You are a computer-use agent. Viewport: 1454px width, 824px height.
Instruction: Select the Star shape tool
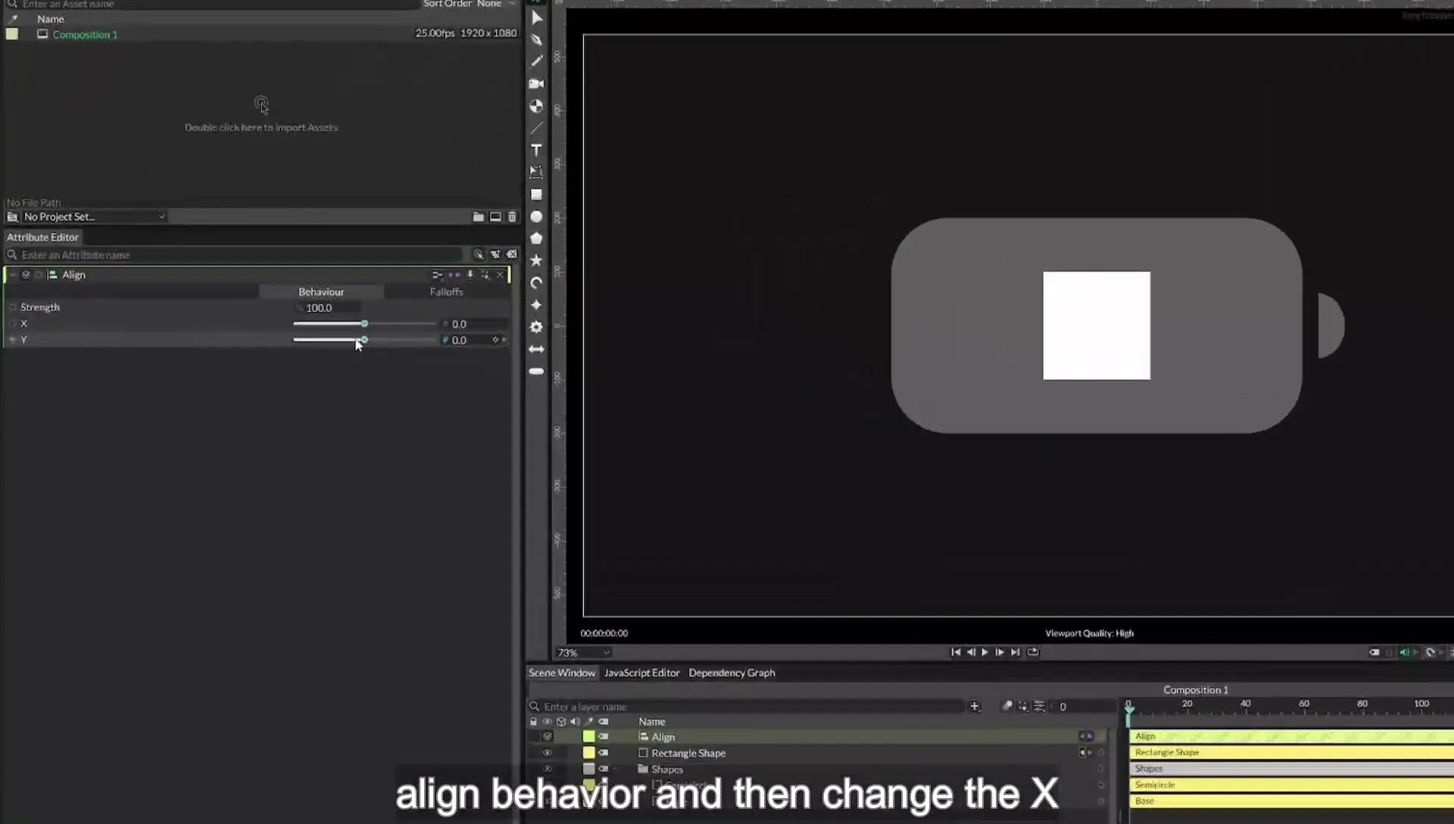click(537, 261)
